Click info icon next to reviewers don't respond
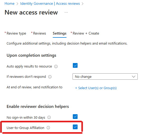148x139 pixels. [50, 77]
